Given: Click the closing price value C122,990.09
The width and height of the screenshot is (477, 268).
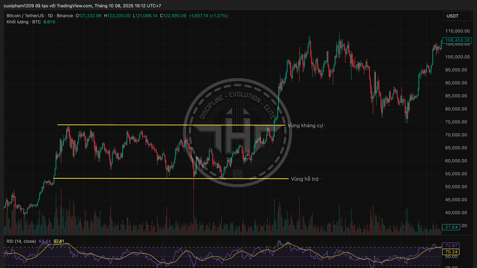Looking at the screenshot, I should 173,16.
